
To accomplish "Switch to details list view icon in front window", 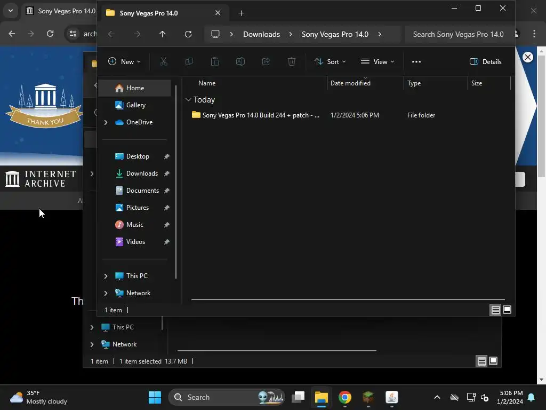I will 495,310.
